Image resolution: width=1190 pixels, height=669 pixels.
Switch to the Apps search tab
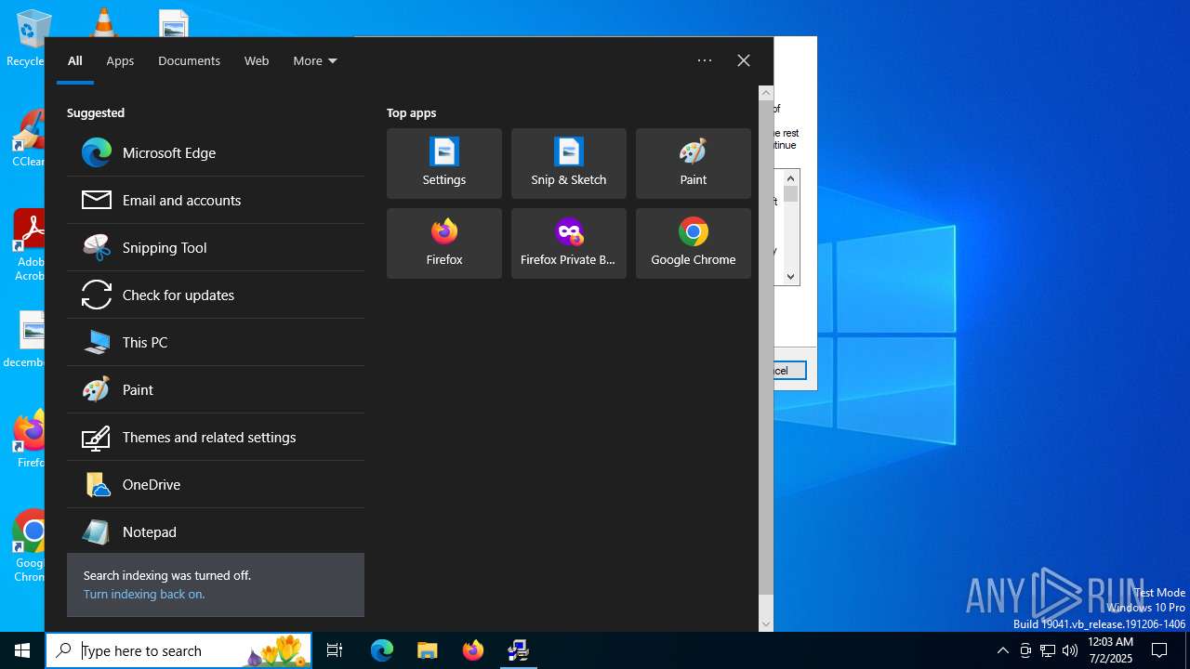(x=120, y=61)
